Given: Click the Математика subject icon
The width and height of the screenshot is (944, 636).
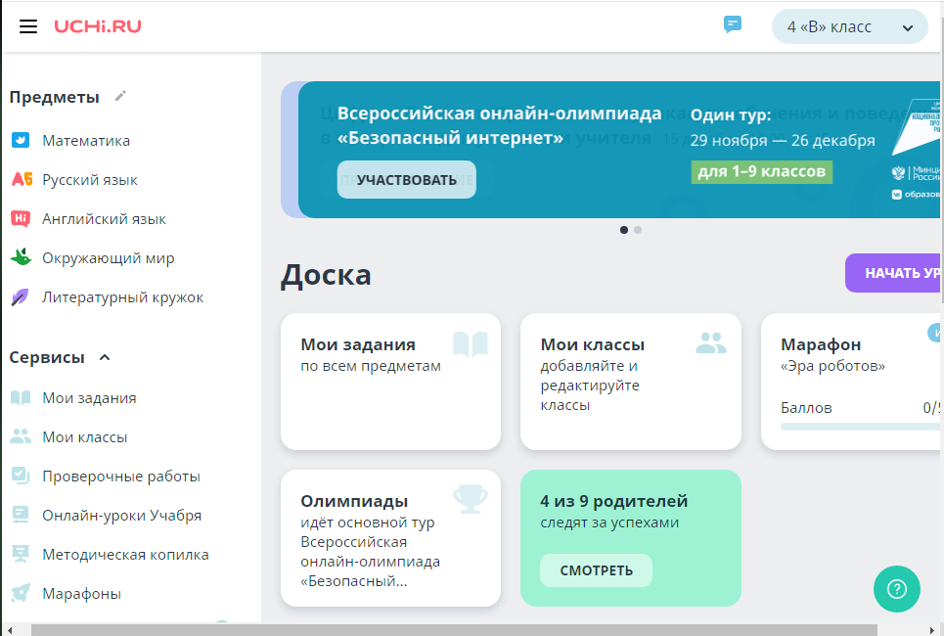Looking at the screenshot, I should [21, 140].
